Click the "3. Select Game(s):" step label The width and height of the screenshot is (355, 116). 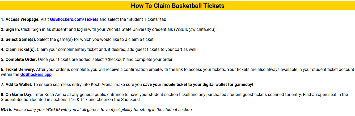(19, 40)
